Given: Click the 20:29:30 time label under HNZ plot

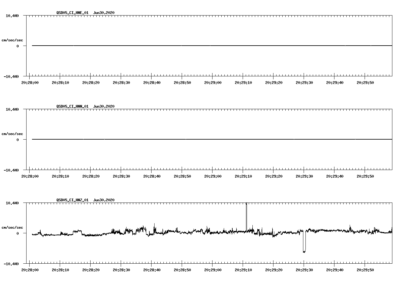Looking at the screenshot, I should click(x=304, y=270).
